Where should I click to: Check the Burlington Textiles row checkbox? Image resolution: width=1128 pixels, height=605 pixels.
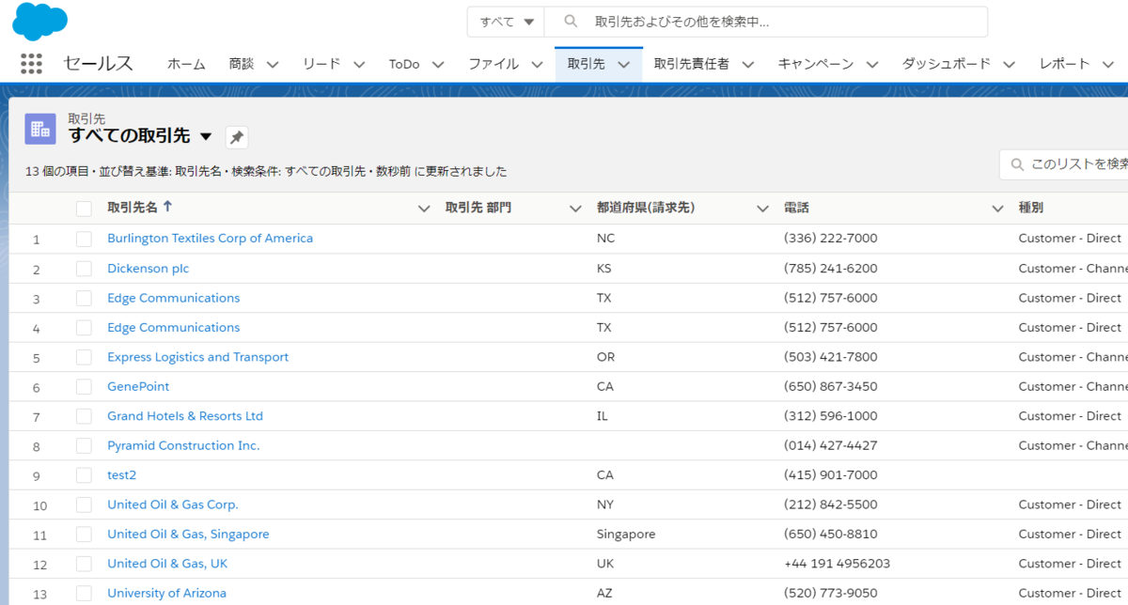84,239
